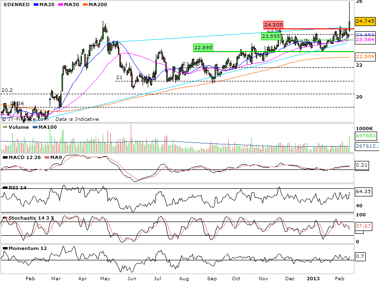This screenshot has width=379, height=284.
Task: Click the Stochastic 14 3 5 label
Action: 31,218
